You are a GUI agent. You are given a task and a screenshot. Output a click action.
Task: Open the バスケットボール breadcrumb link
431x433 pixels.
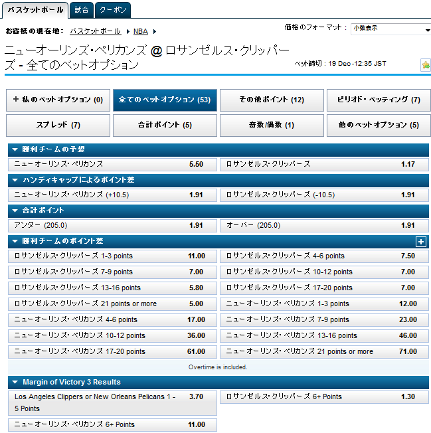click(95, 31)
